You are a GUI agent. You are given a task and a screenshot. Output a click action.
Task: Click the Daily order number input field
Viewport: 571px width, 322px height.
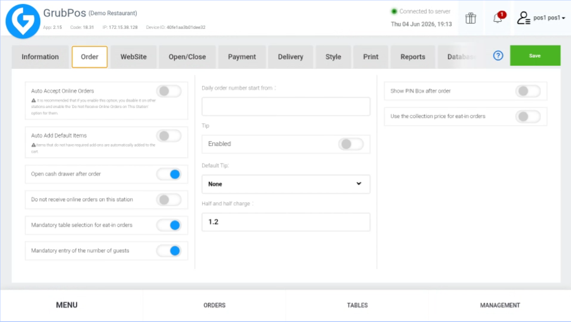click(x=286, y=107)
